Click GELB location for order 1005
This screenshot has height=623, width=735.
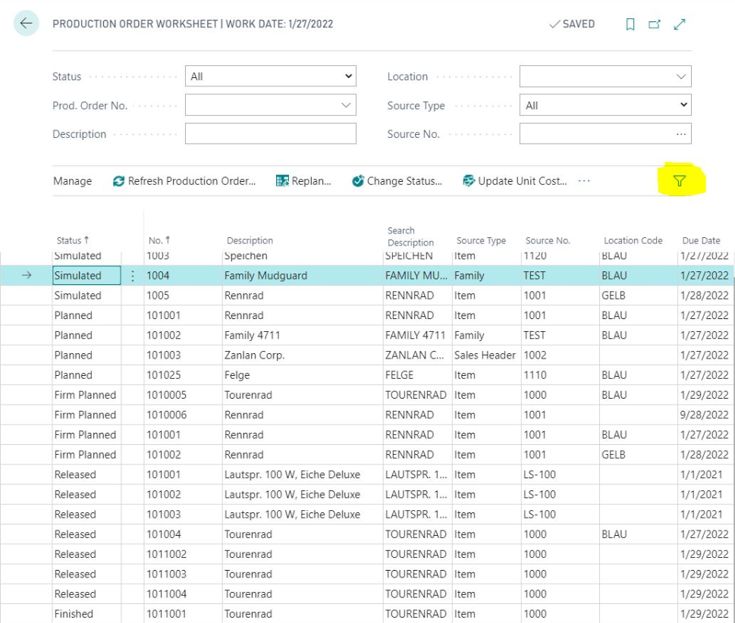638,296
